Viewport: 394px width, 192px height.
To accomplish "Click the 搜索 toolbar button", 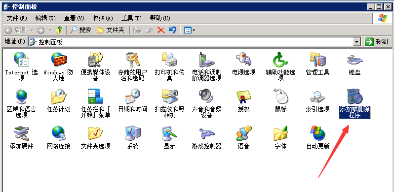I will click(x=80, y=31).
